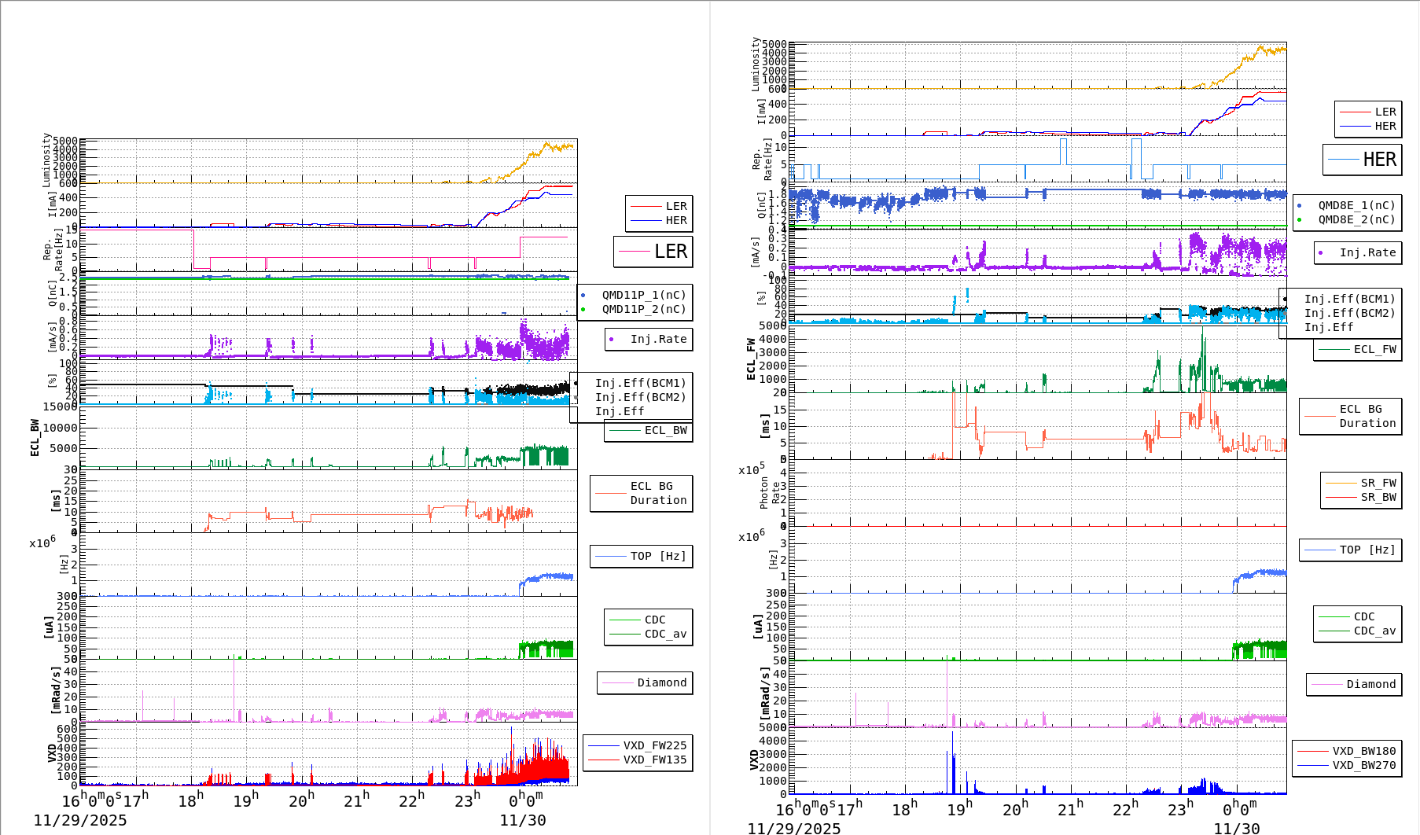
Task: Click the CDC_av legend entry in left panel
Action: pyautogui.click(x=664, y=634)
